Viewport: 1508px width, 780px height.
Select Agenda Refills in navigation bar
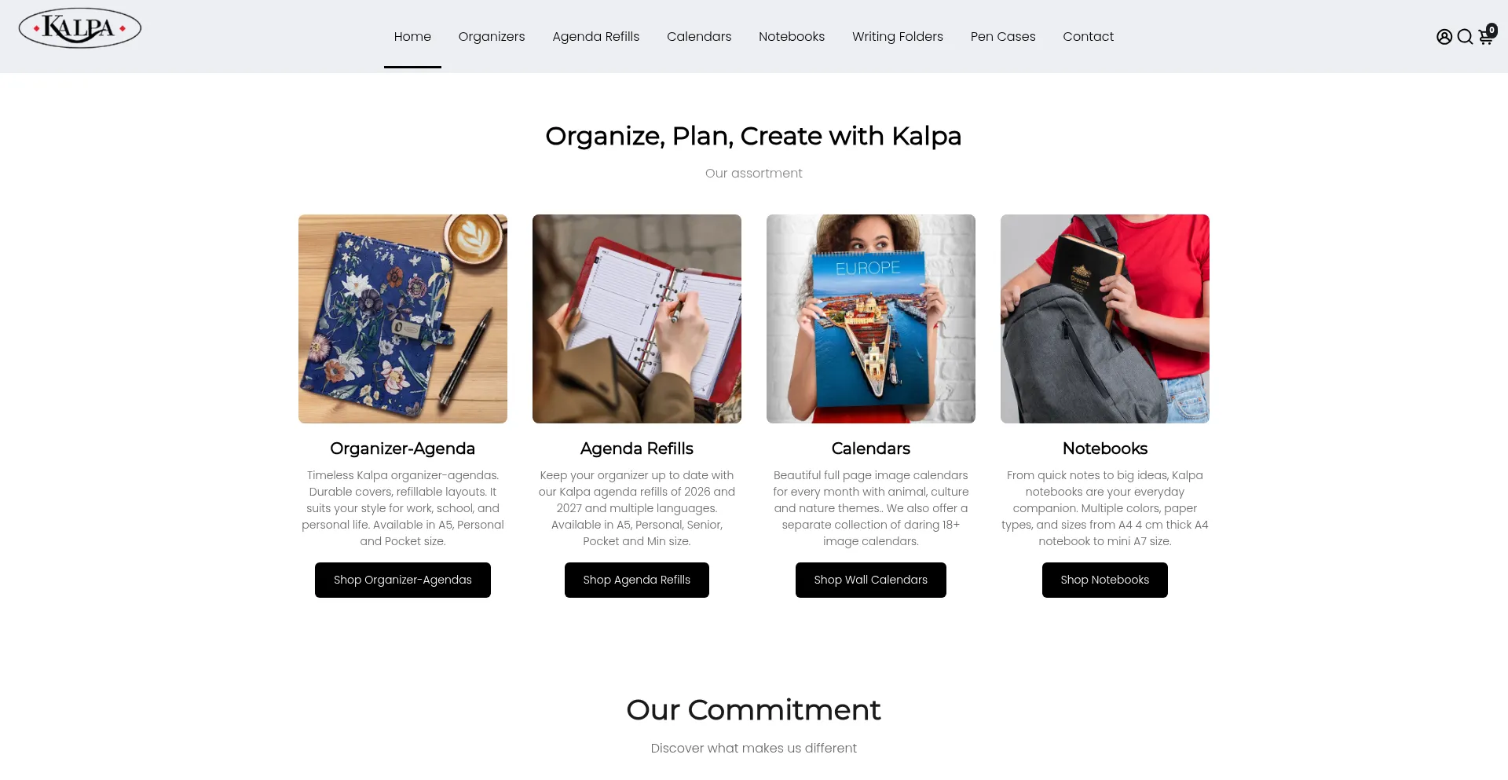pyautogui.click(x=595, y=37)
